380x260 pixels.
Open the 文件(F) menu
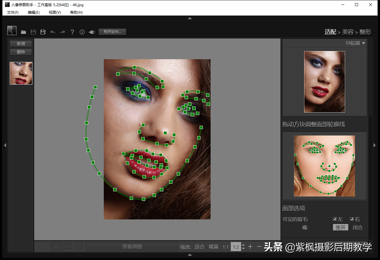point(13,12)
